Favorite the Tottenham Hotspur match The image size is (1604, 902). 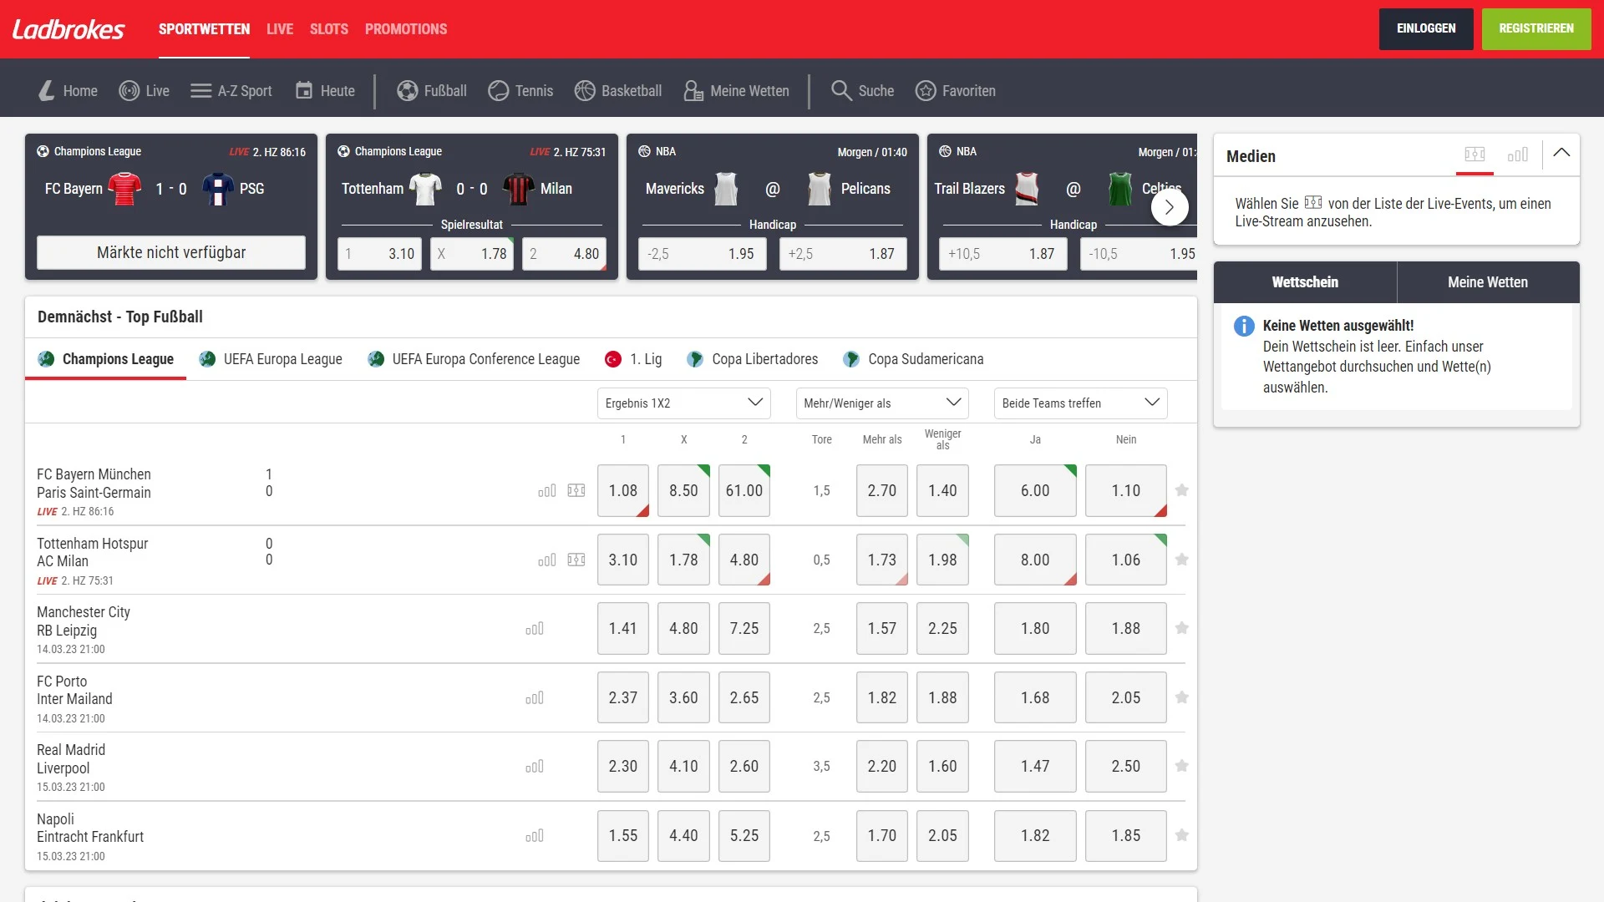tap(1181, 560)
